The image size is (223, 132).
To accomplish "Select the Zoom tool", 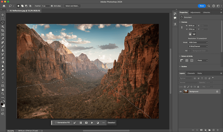I will [x=3, y=94].
